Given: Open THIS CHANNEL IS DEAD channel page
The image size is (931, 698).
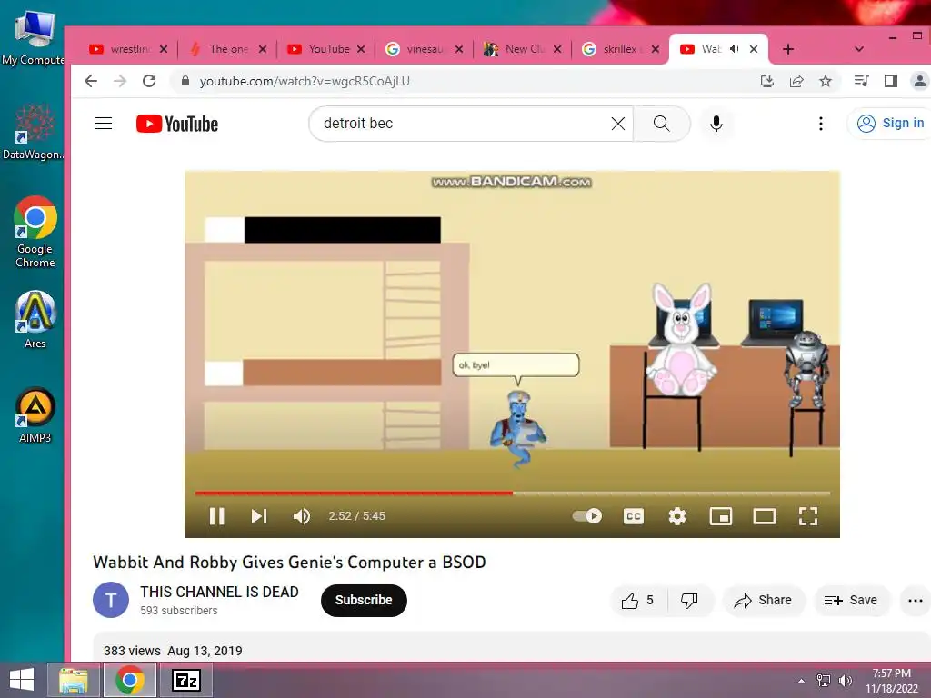Looking at the screenshot, I should tap(219, 592).
